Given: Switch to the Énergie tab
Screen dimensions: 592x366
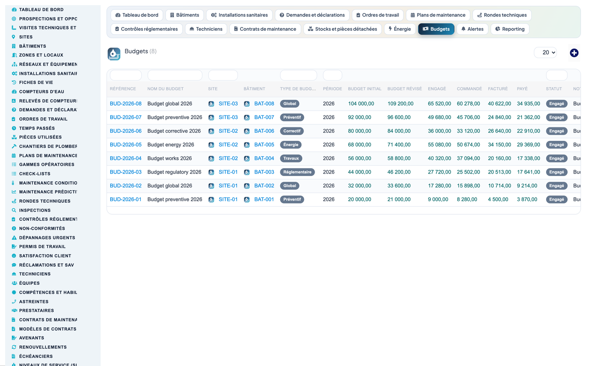Looking at the screenshot, I should click(399, 29).
